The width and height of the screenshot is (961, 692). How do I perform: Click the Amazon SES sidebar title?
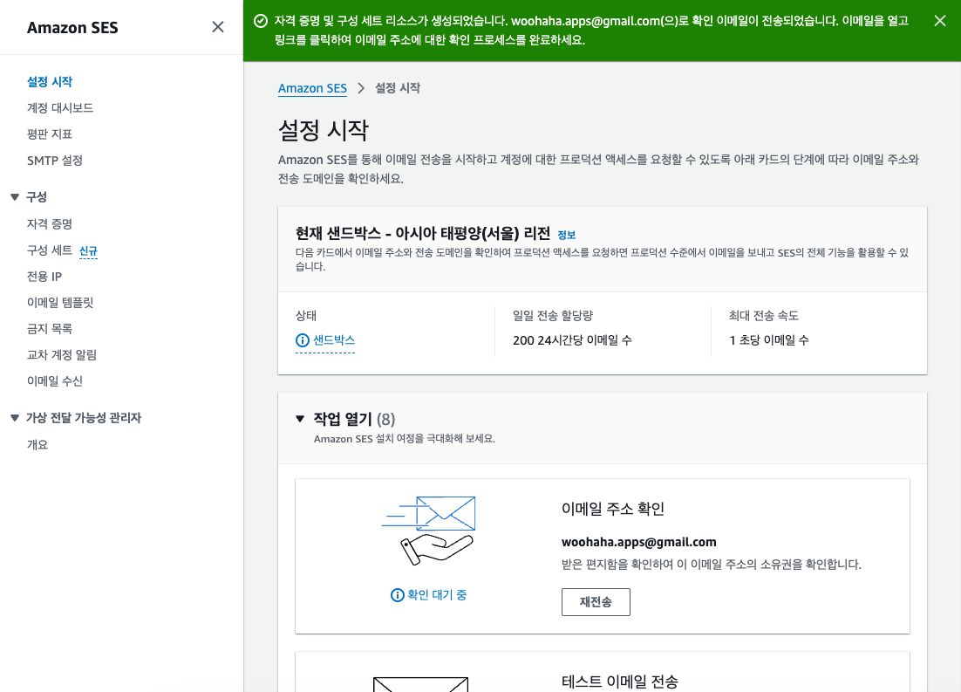coord(72,28)
